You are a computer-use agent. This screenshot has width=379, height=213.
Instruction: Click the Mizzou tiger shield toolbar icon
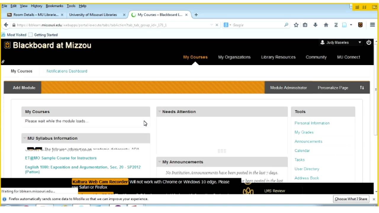pos(360,25)
